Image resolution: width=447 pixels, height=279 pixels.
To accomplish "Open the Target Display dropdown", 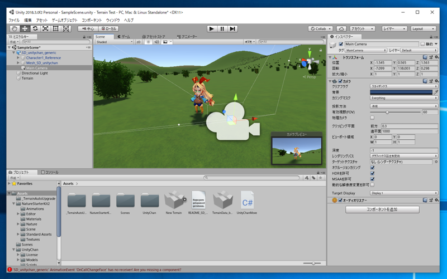I will [403, 193].
